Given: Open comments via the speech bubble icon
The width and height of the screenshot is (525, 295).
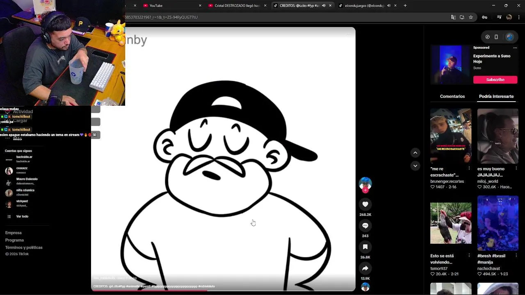Looking at the screenshot, I should (x=365, y=225).
